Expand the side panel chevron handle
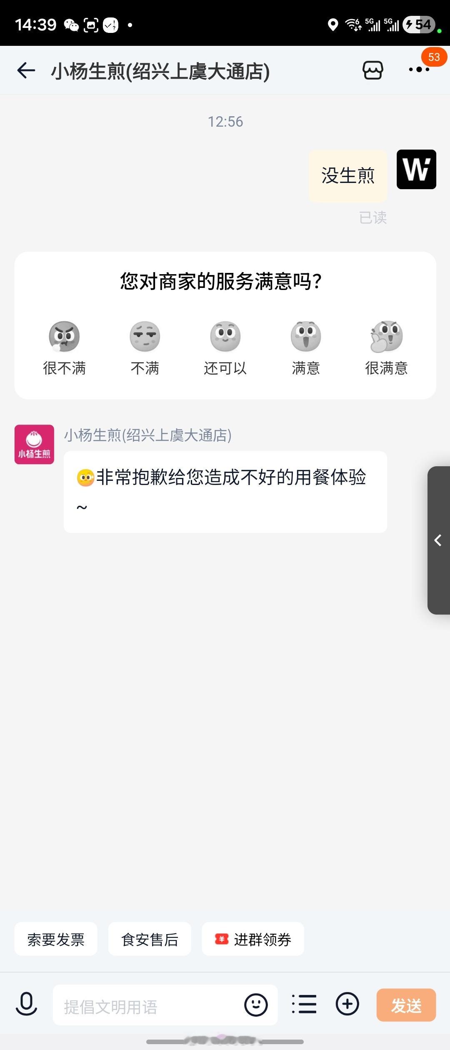450x1050 pixels. pos(439,540)
